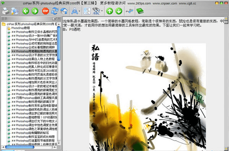Click the Print icon in the toolbar

(5, 11)
